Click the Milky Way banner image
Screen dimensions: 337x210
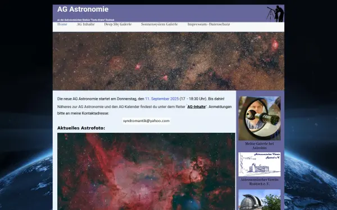168,61
